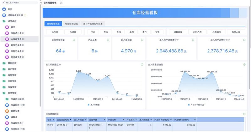
Task: Open 应收账款统计 chart icon
Action: pyautogui.click(x=7, y=123)
